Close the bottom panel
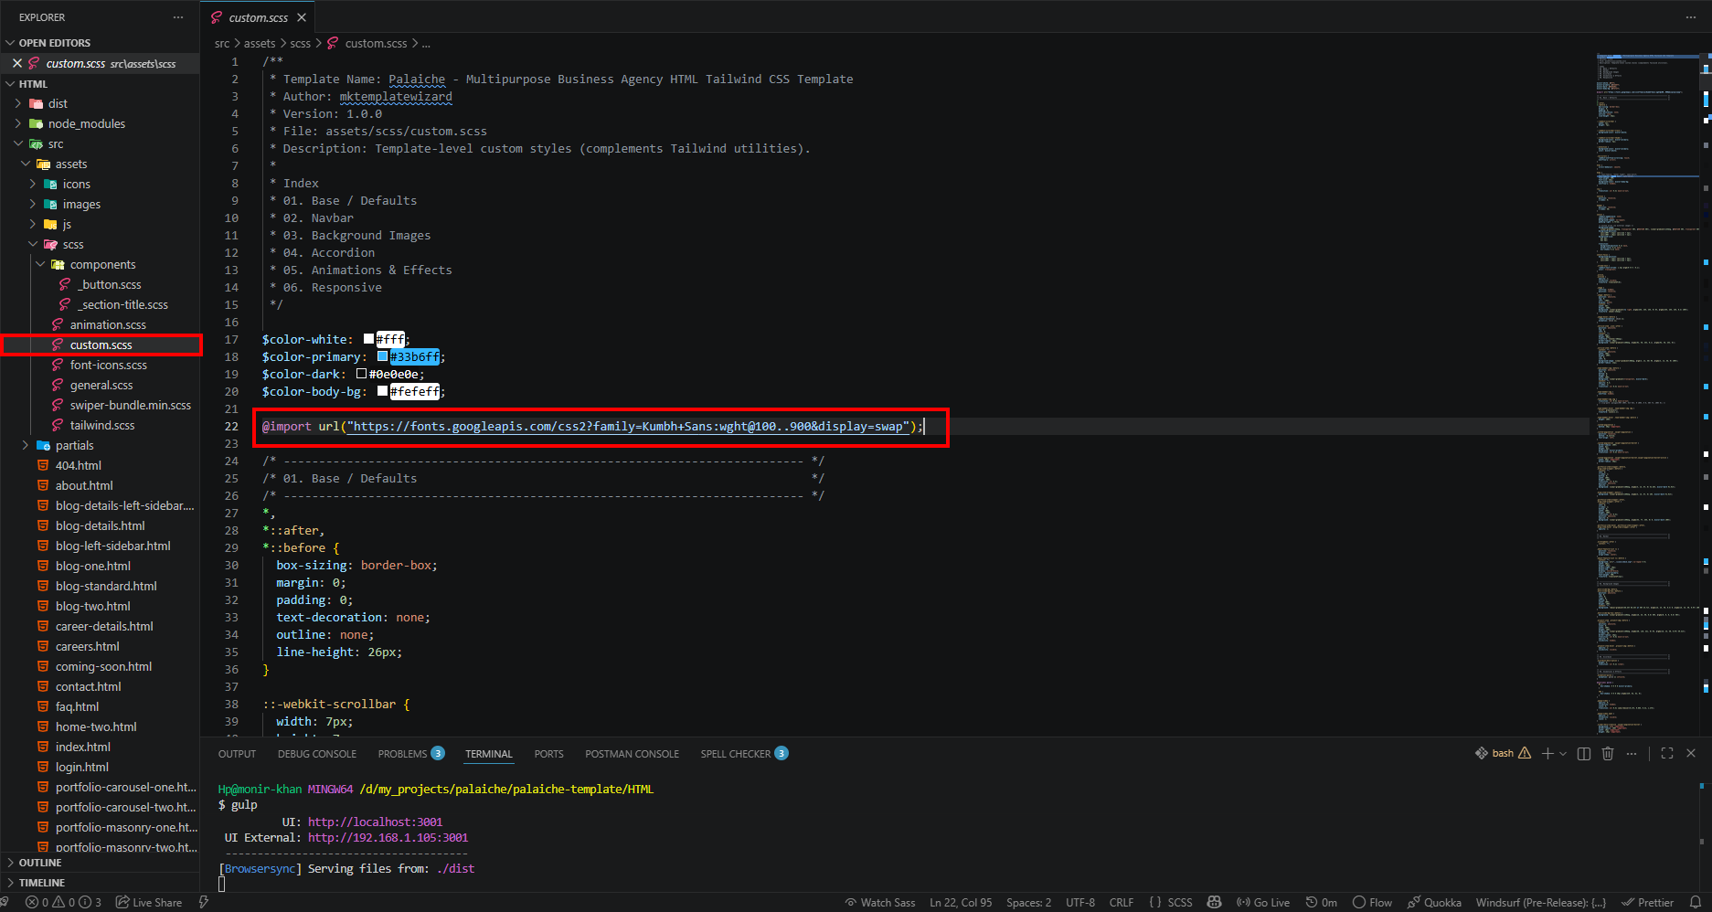The width and height of the screenshot is (1712, 912). click(x=1691, y=753)
